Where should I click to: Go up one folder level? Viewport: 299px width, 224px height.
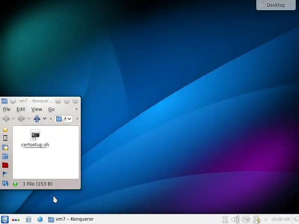(x=37, y=118)
